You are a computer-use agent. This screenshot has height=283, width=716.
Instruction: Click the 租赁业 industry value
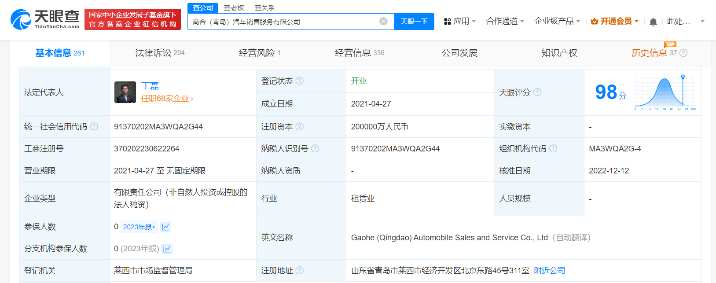pyautogui.click(x=363, y=198)
